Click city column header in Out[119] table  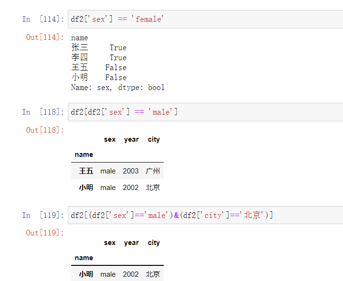coord(154,243)
